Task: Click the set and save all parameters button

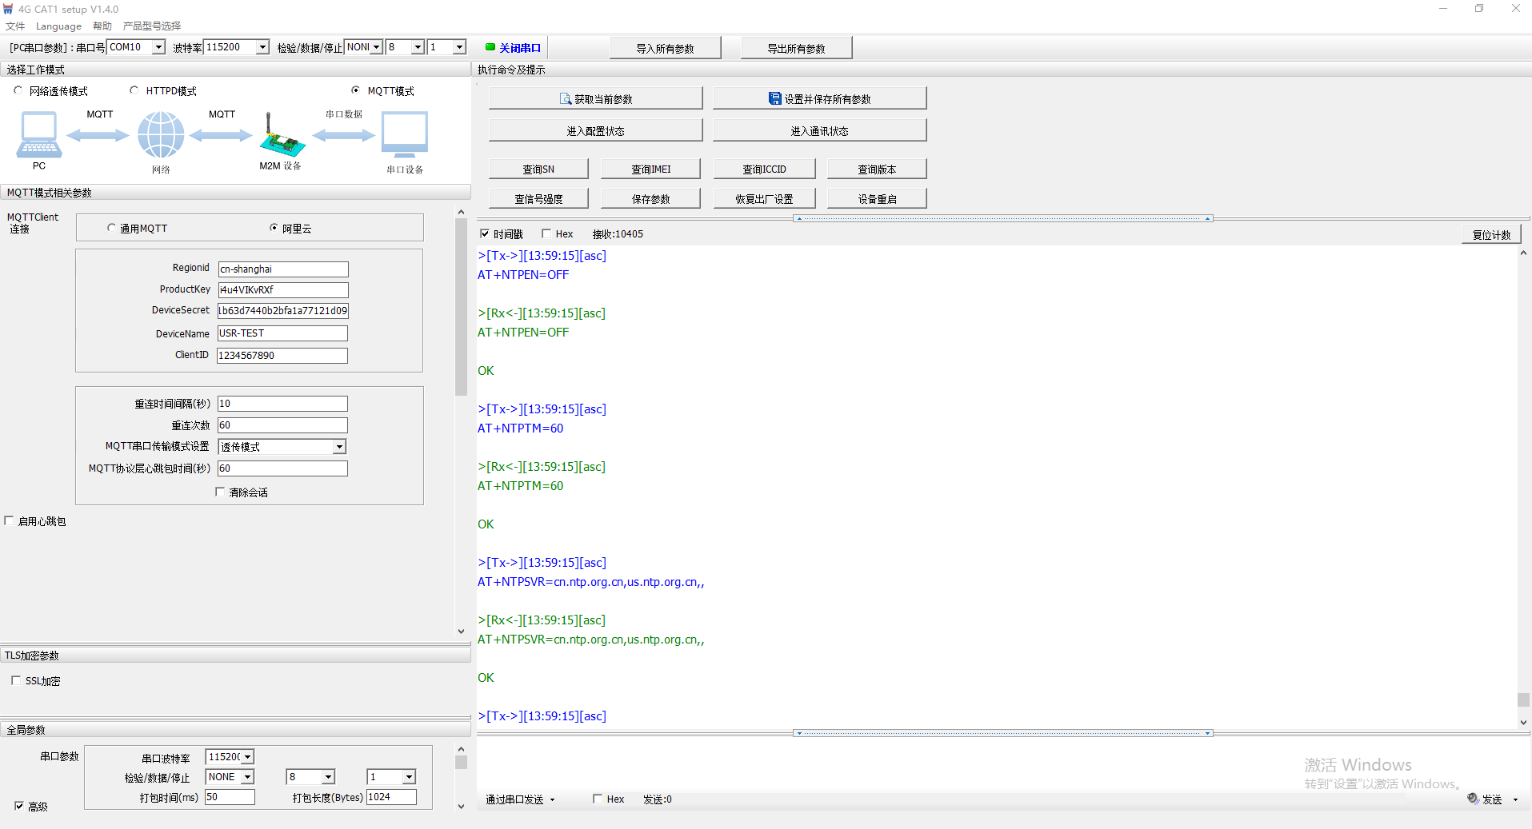Action: point(819,99)
